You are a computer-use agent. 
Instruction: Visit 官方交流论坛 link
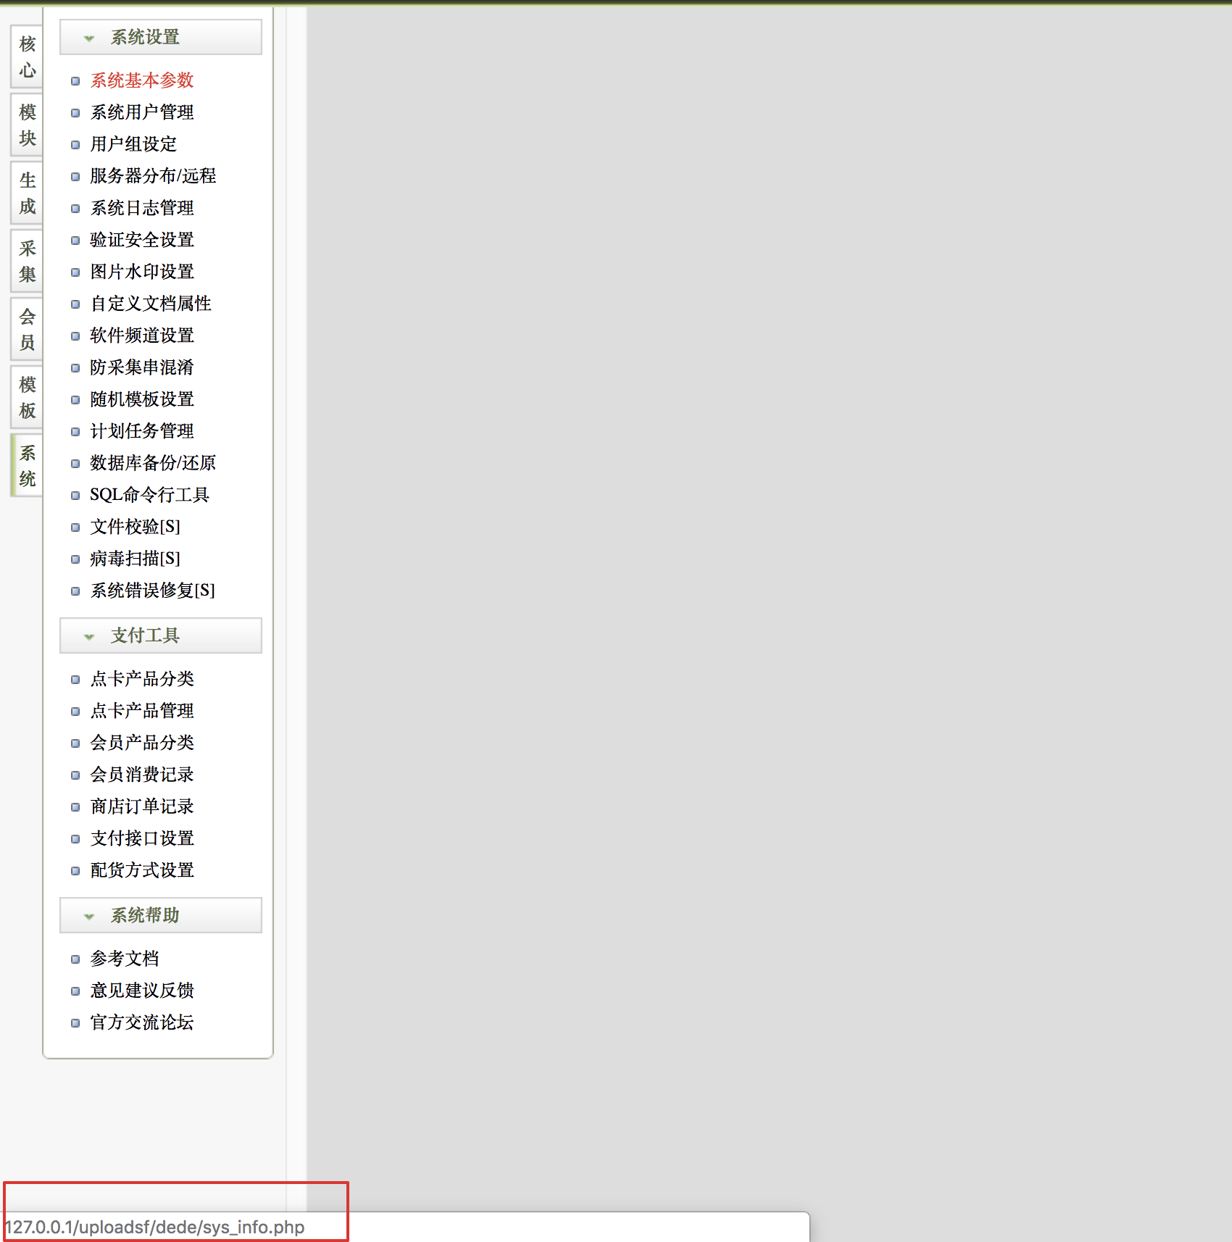click(142, 1022)
